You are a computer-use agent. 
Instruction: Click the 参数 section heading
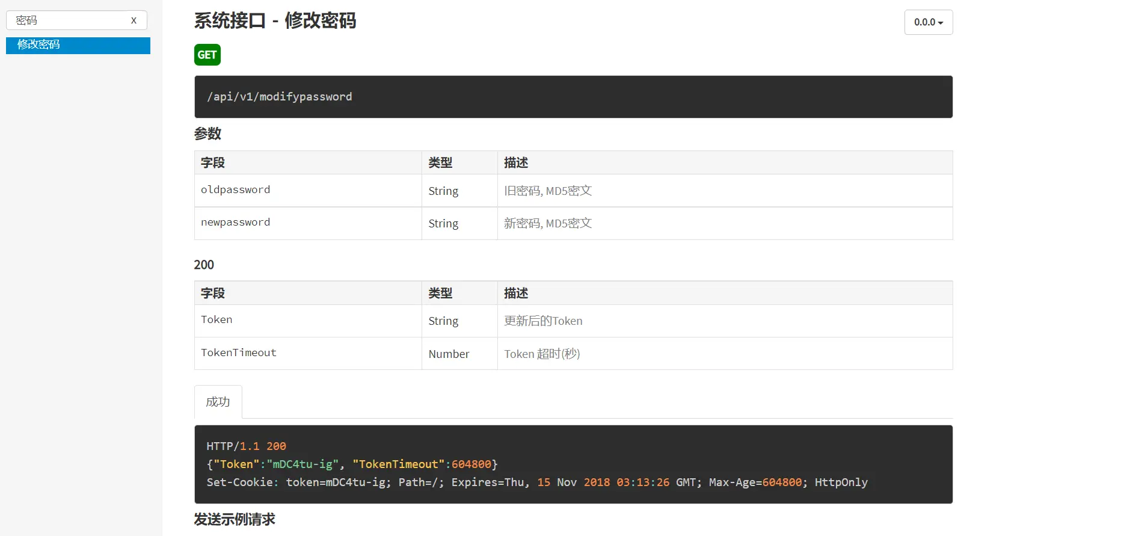point(207,134)
